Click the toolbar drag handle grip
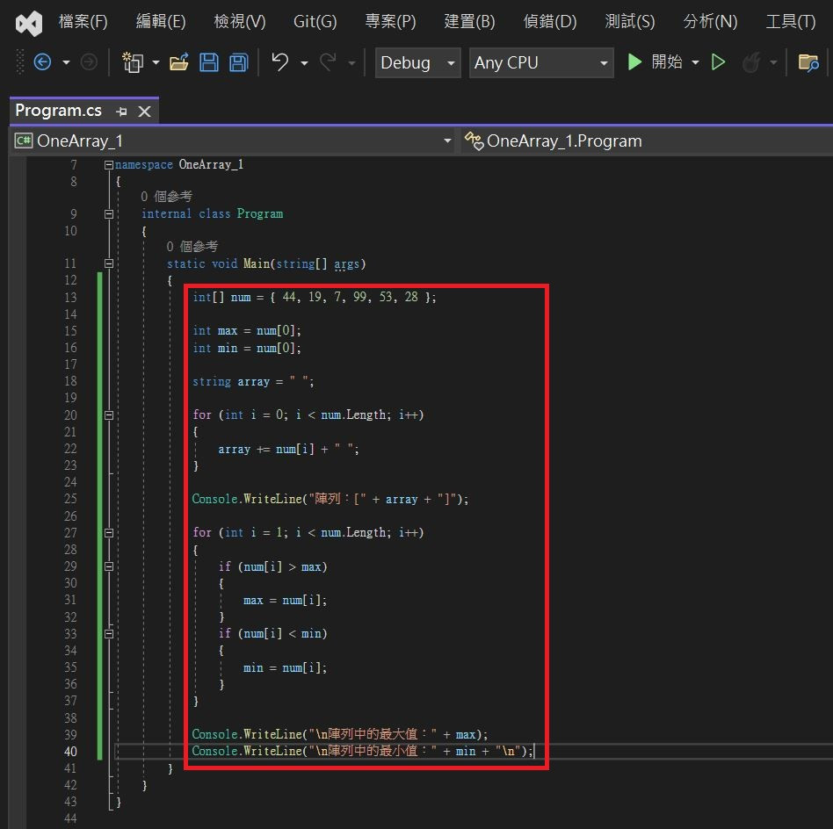The height and width of the screenshot is (829, 833). [x=20, y=61]
